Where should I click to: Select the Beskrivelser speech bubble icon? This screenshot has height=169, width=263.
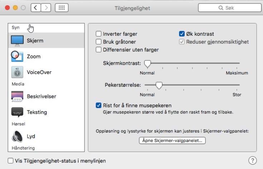[x=17, y=96]
